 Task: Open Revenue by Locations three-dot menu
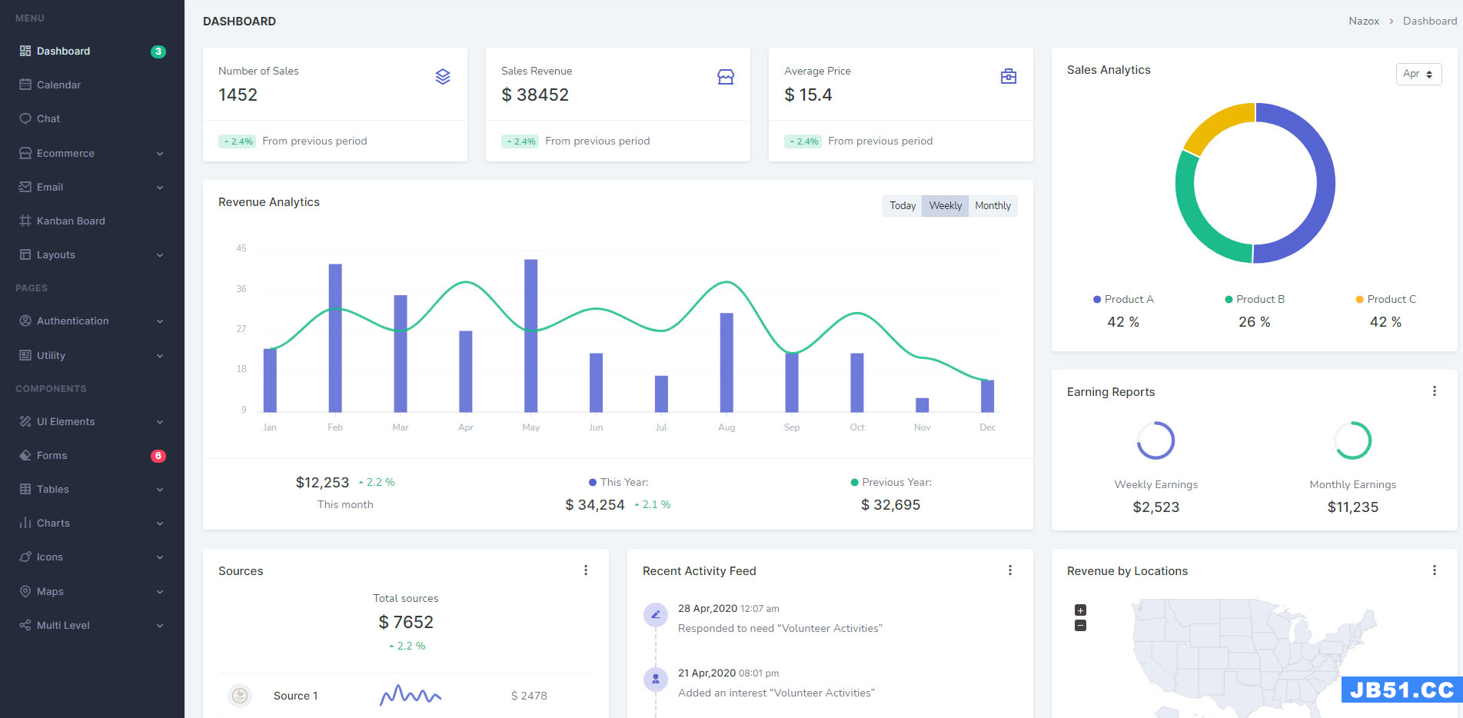pos(1435,570)
